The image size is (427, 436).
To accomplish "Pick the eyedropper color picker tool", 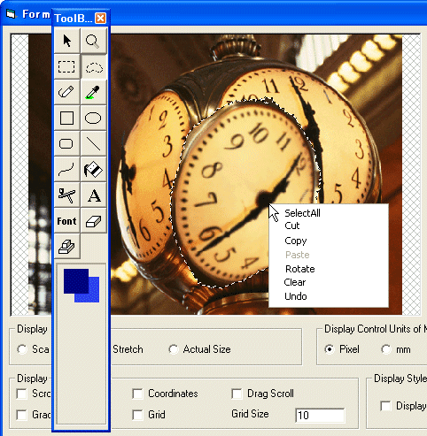I will 93,92.
